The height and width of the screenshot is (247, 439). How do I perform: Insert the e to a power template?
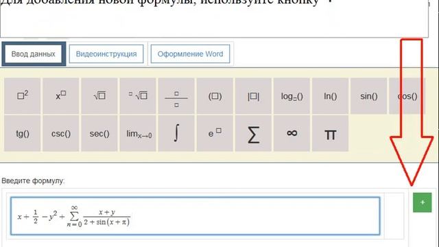click(215, 134)
